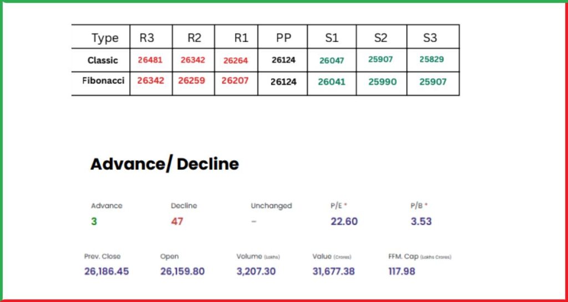Click the Classic R3 value 26481

pyautogui.click(x=150, y=60)
